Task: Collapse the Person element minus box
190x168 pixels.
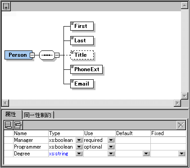Action: [x=32, y=55]
